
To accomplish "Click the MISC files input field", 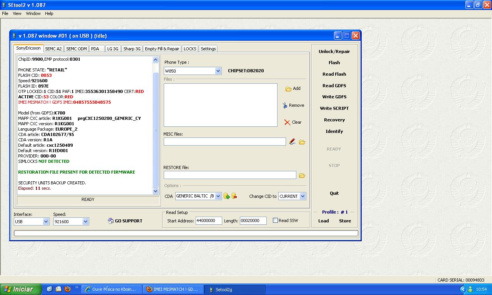I will [224, 141].
